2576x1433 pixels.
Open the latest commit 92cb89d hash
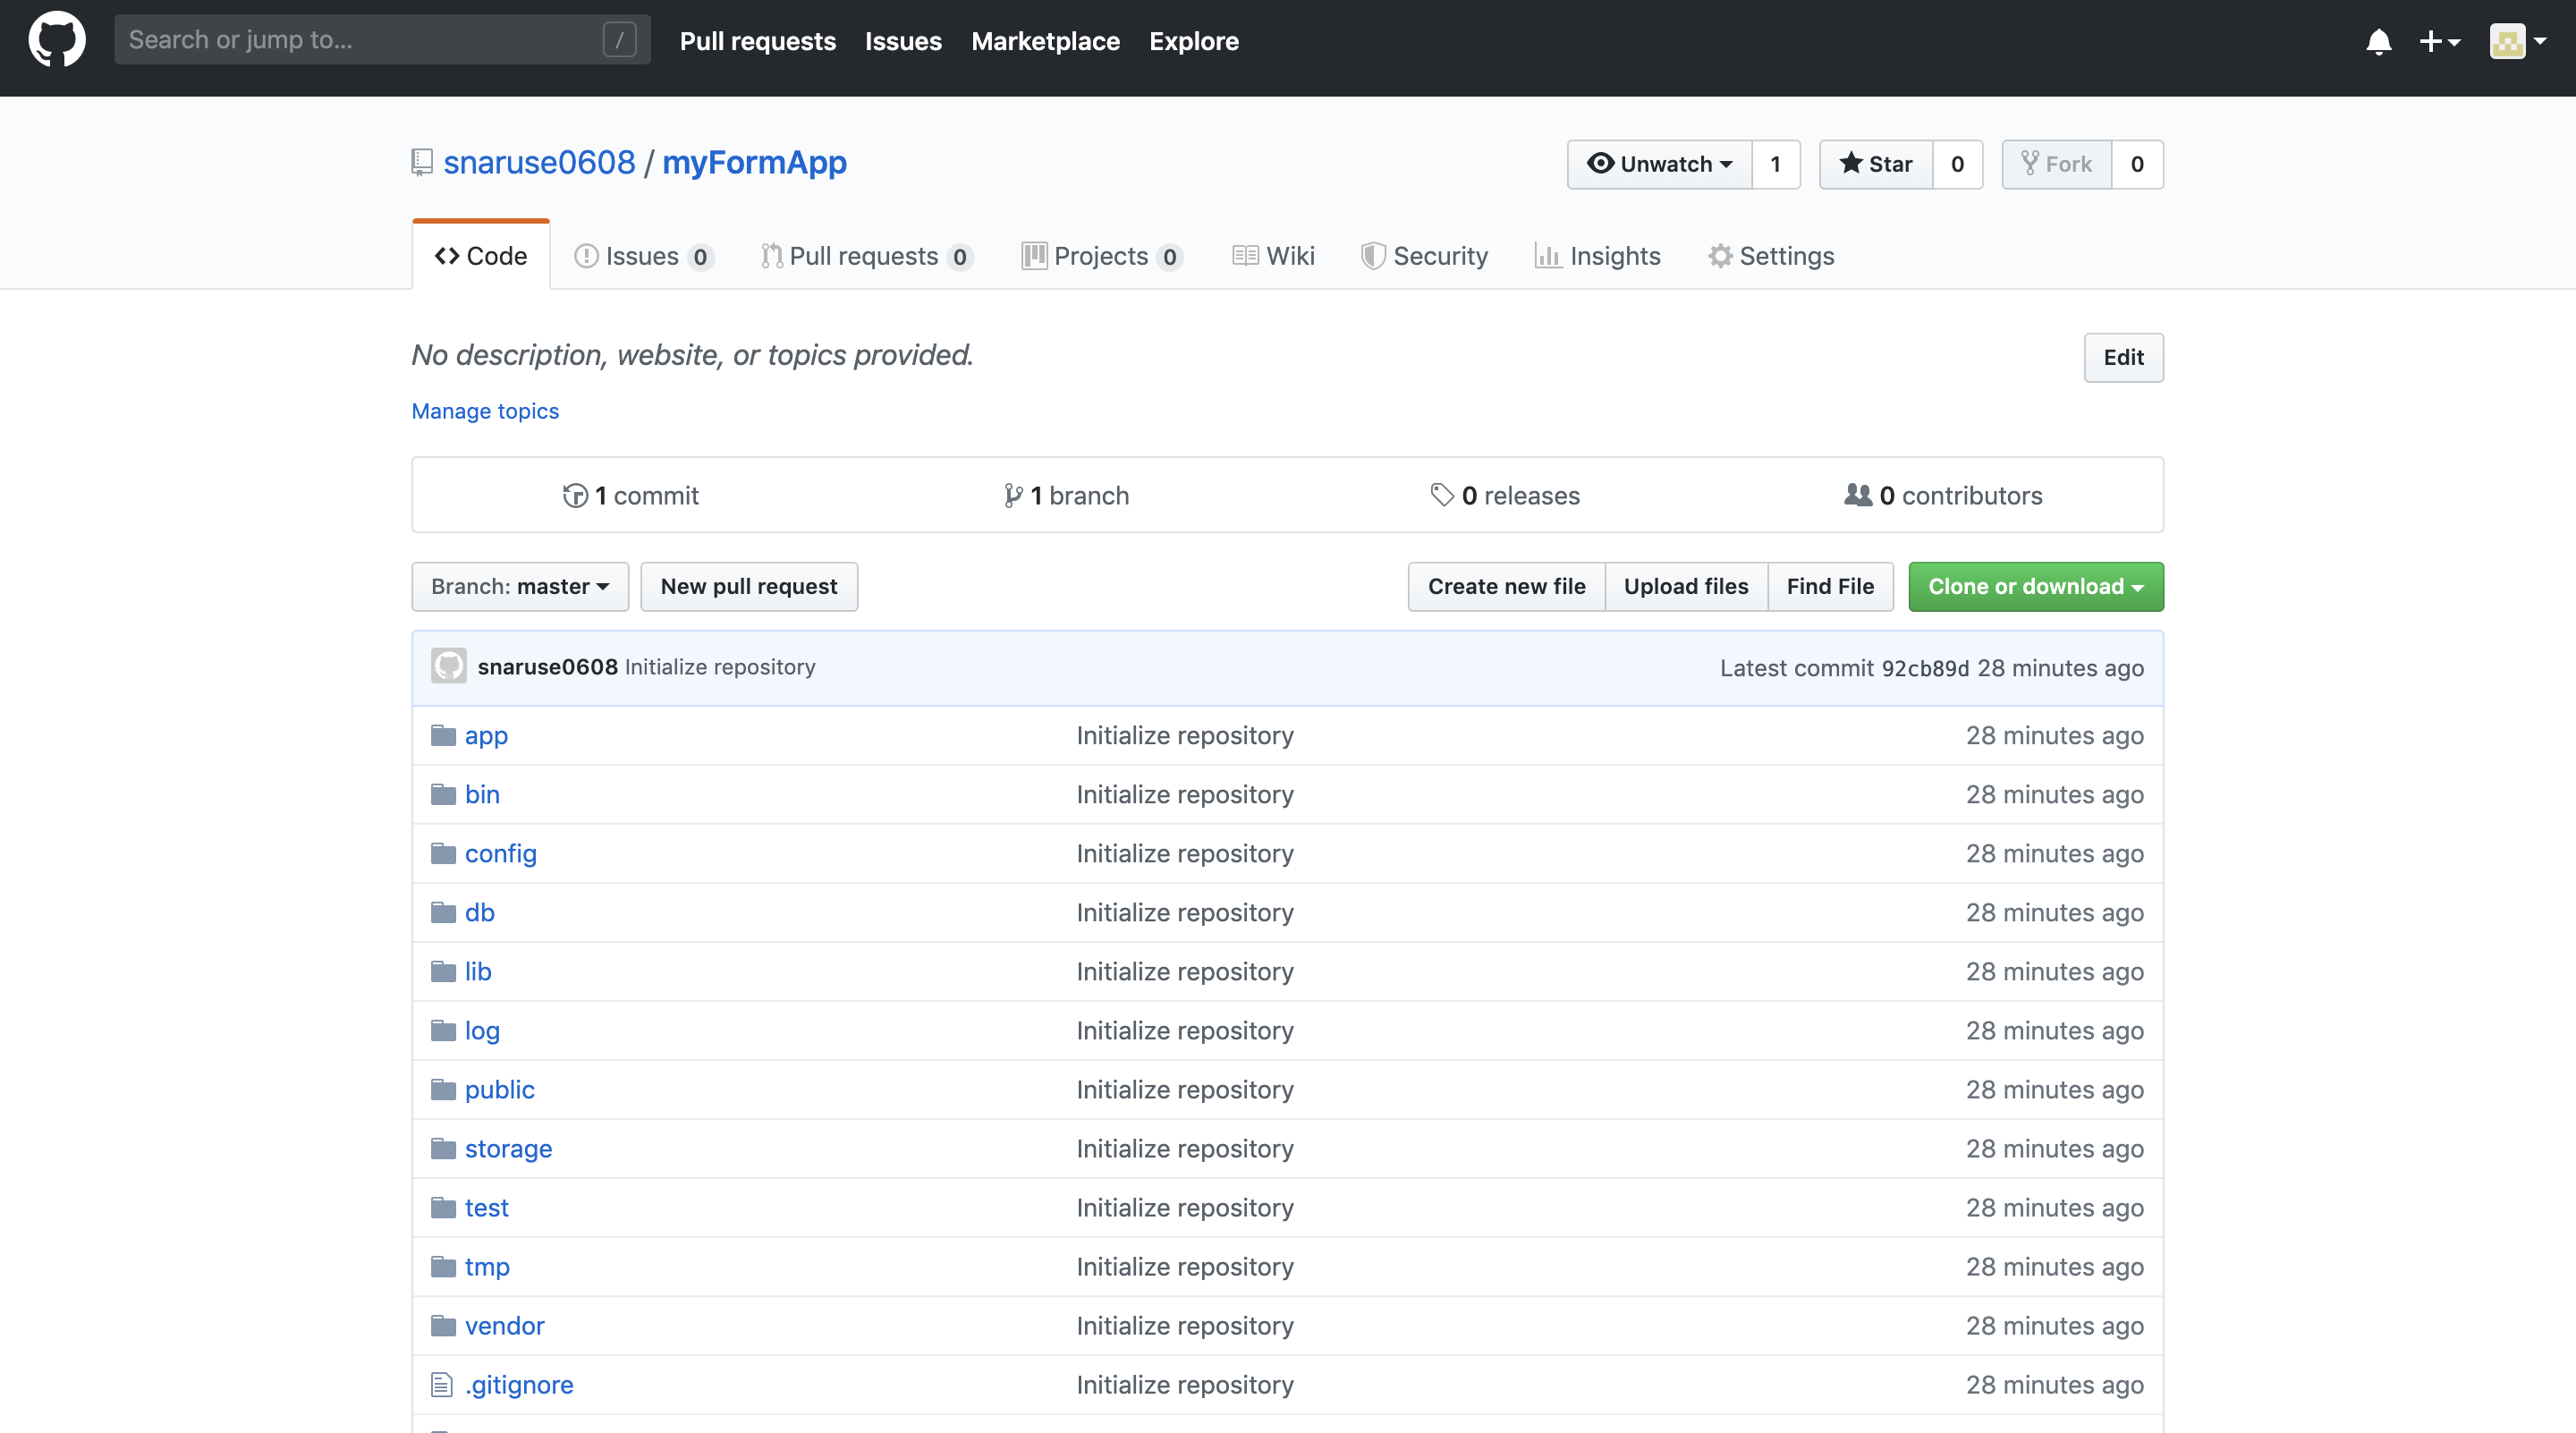coord(1924,668)
